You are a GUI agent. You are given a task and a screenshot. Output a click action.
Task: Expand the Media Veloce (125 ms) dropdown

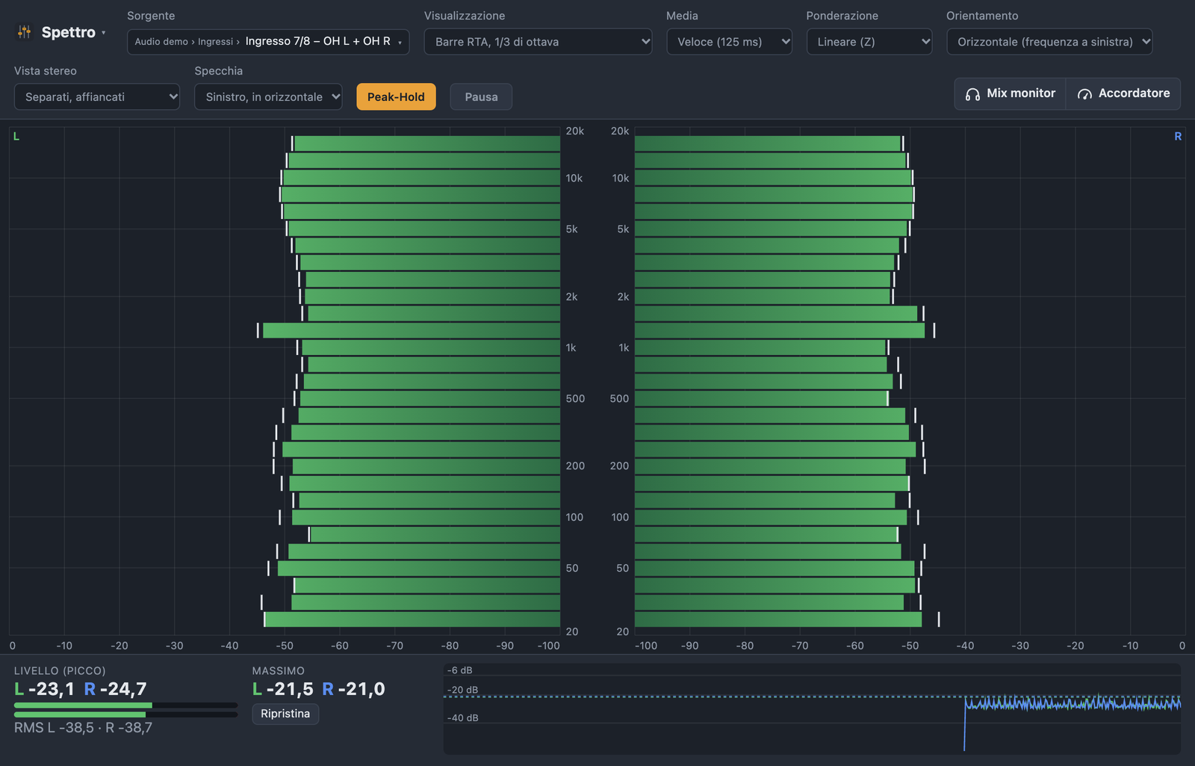[x=729, y=42]
